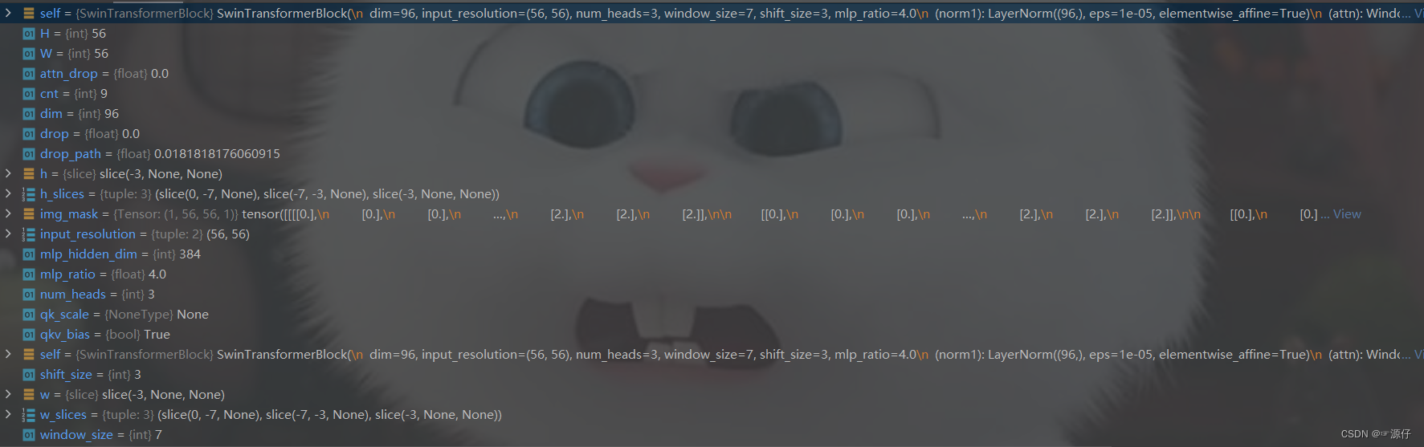Click the primitive icon beside drop_path
Image resolution: width=1424 pixels, height=447 pixels.
(x=29, y=154)
